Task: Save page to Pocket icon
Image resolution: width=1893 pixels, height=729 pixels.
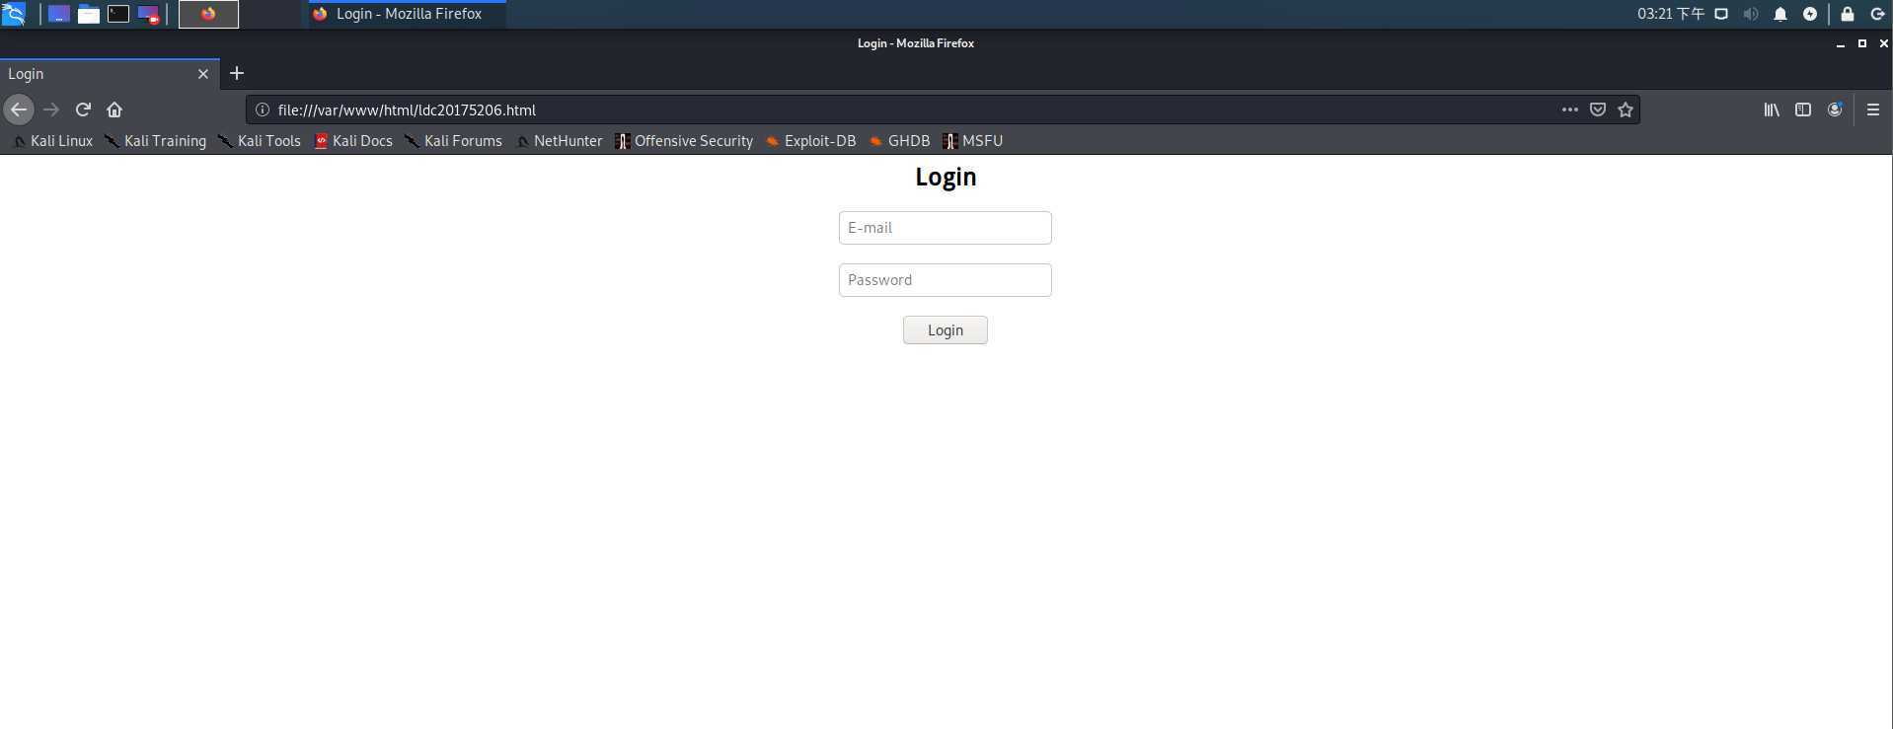Action: click(1597, 109)
